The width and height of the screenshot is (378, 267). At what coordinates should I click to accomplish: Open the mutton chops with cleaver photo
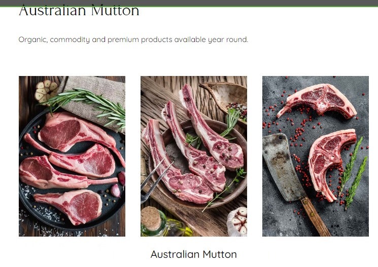pyautogui.click(x=316, y=156)
